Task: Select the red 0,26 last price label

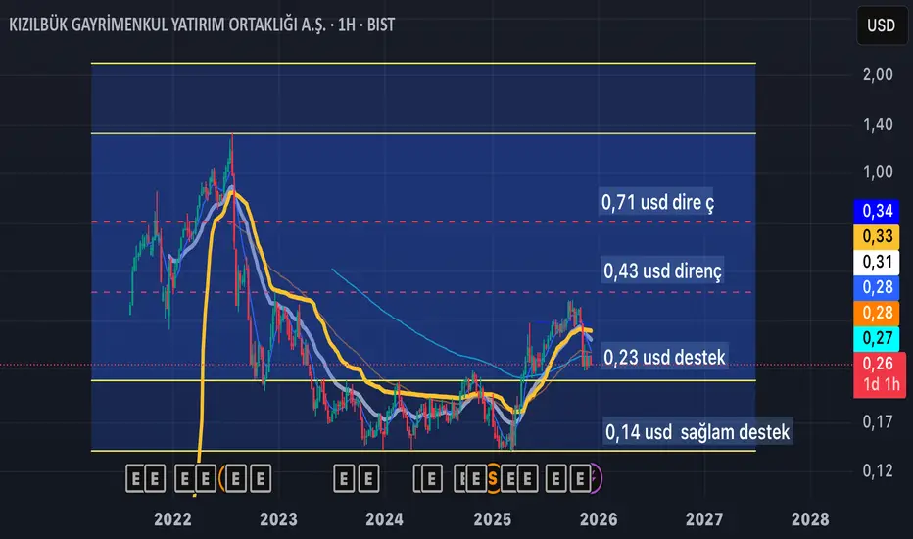Action: point(878,364)
